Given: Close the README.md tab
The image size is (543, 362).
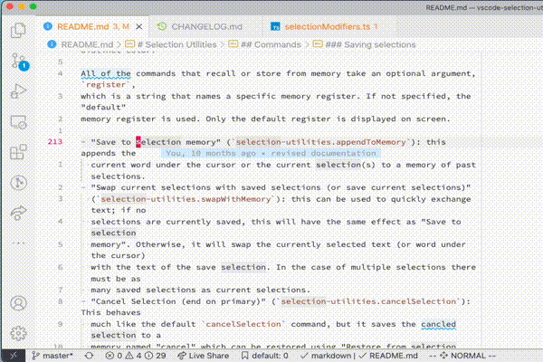Looking at the screenshot, I should (138, 26).
